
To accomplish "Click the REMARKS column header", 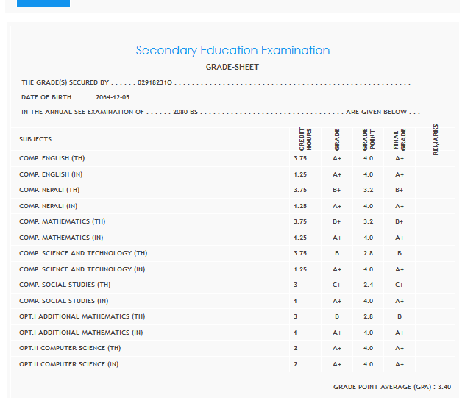I will pyautogui.click(x=436, y=138).
